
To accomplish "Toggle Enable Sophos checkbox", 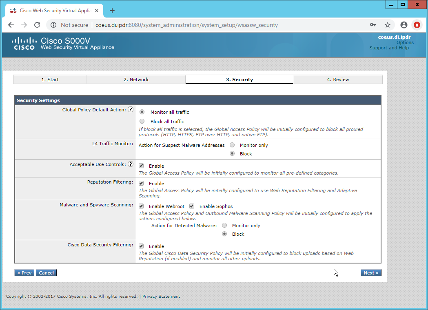I will tap(192, 206).
